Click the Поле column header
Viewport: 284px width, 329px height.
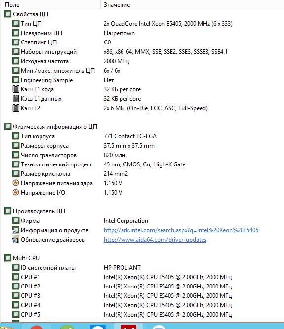pyautogui.click(x=51, y=4)
